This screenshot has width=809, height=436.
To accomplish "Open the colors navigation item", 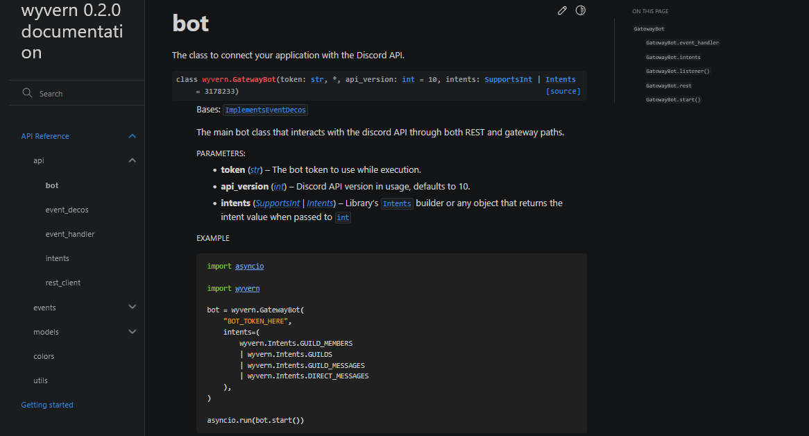I will point(44,357).
